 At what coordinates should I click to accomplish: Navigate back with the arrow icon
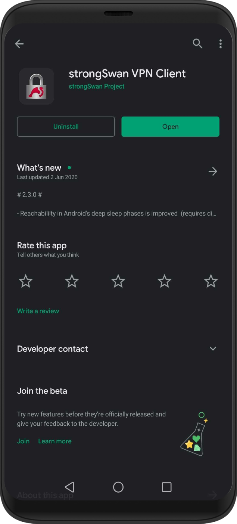19,44
